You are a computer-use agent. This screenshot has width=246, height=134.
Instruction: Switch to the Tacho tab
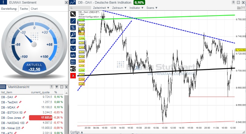24,9
